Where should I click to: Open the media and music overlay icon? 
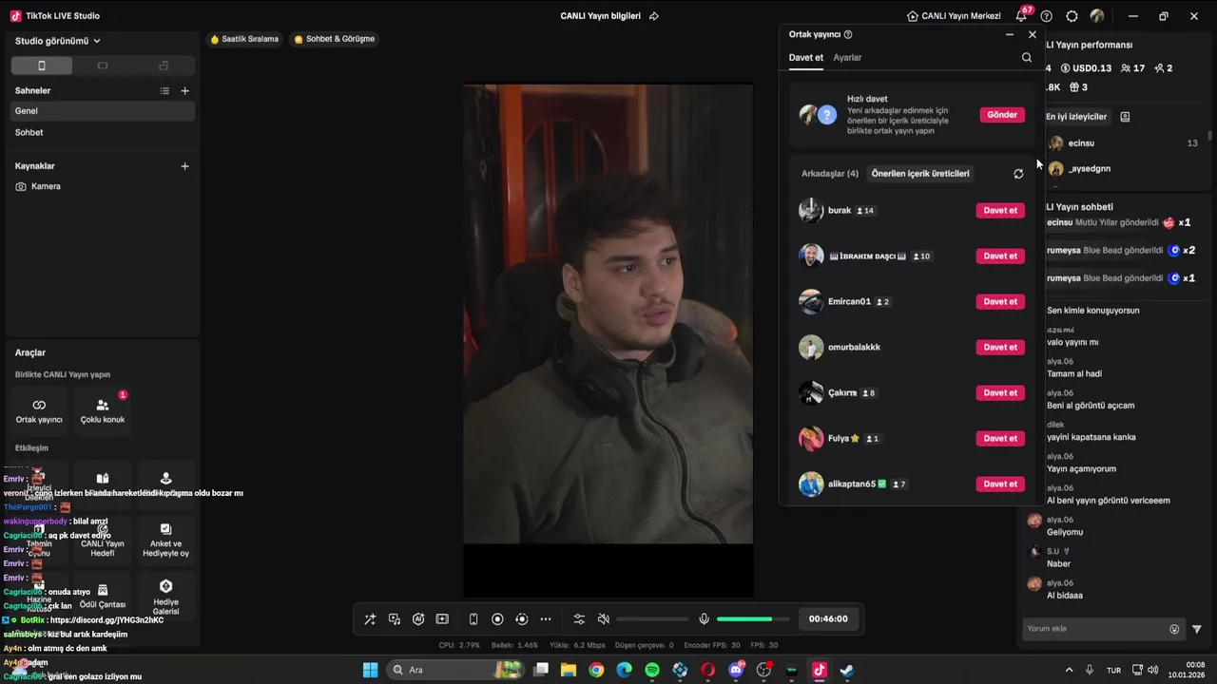pyautogui.click(x=395, y=619)
